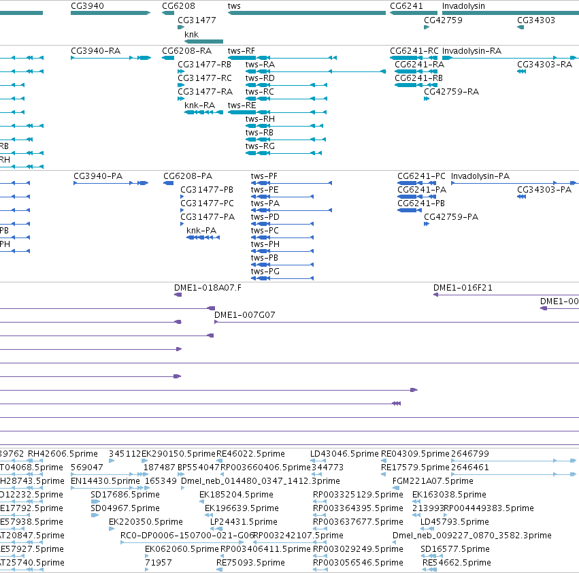
Task: Click the DME1-007G07 clone label
Action: [245, 315]
